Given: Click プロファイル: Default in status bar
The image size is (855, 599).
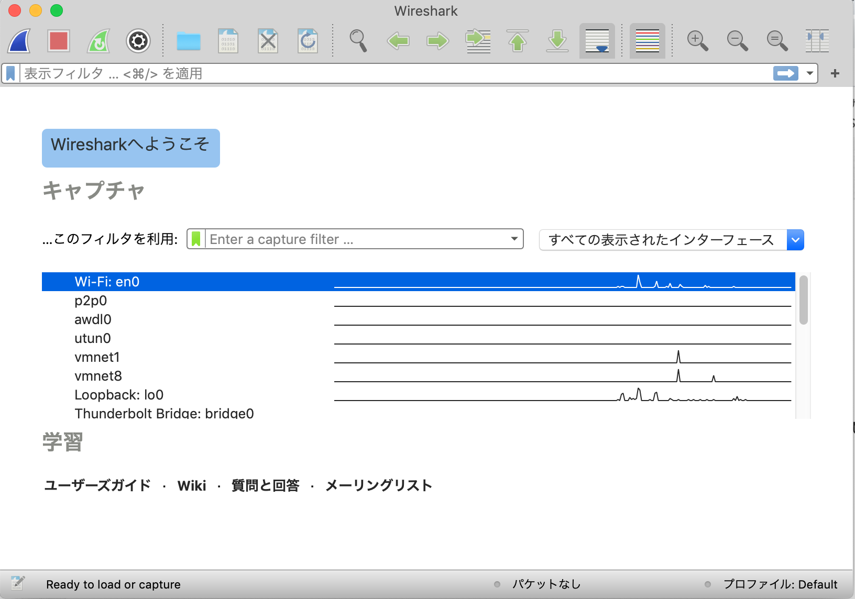Looking at the screenshot, I should point(780,584).
